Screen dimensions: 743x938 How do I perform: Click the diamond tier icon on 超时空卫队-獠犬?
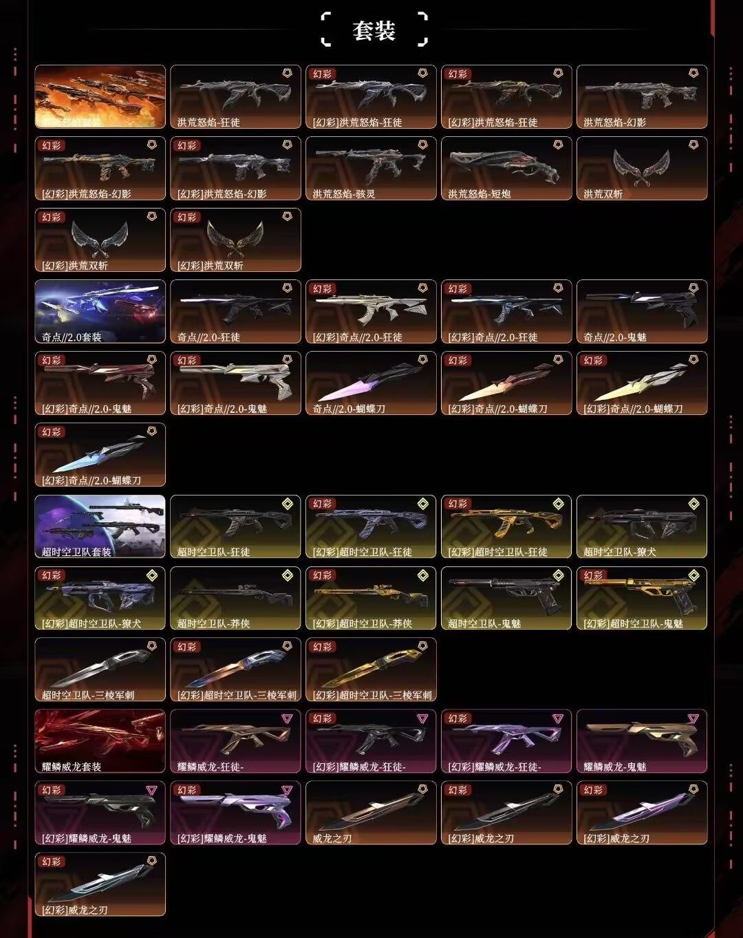[693, 504]
